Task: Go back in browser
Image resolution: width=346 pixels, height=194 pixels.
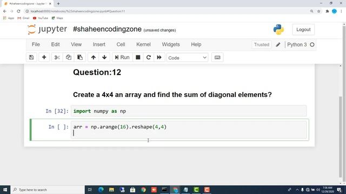Action: [5, 11]
